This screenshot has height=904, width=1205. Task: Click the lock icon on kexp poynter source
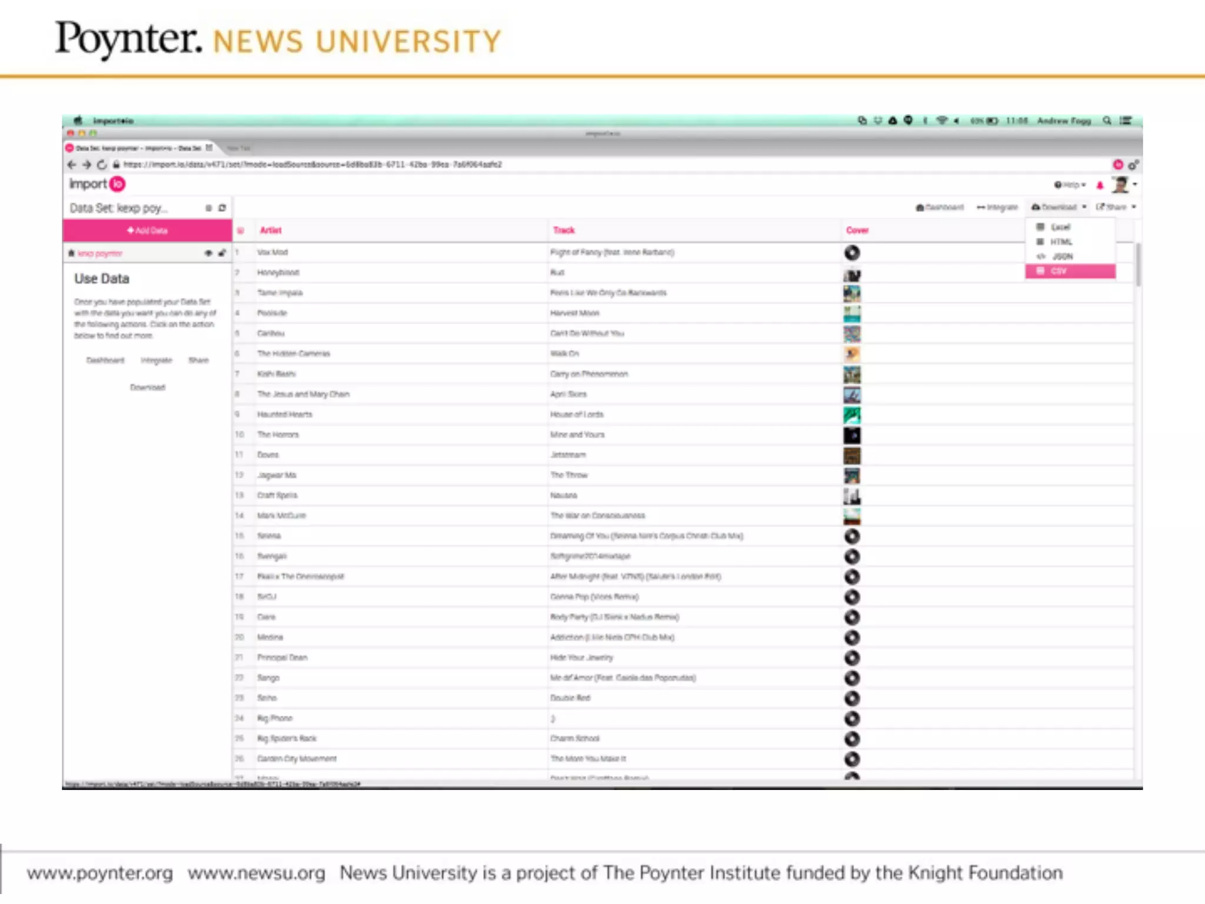click(x=222, y=253)
